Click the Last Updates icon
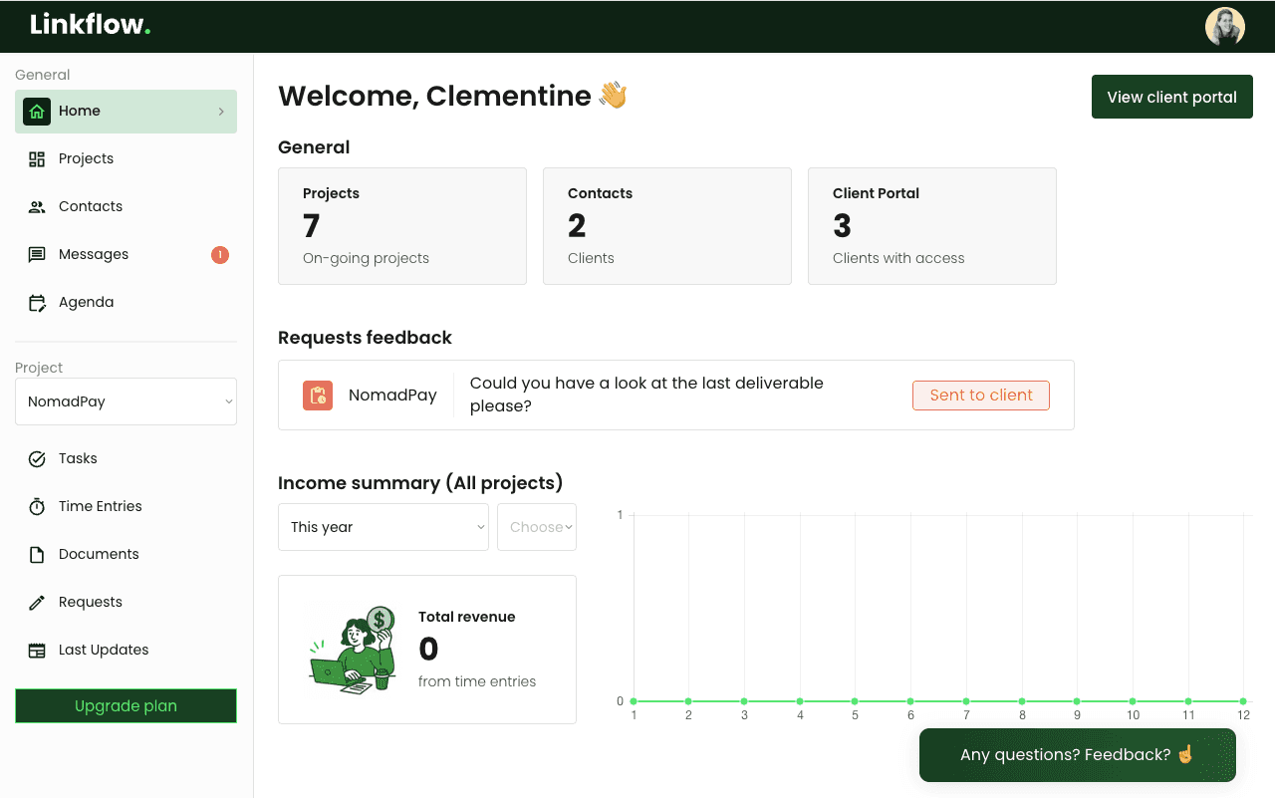The height and width of the screenshot is (798, 1275). coord(37,651)
